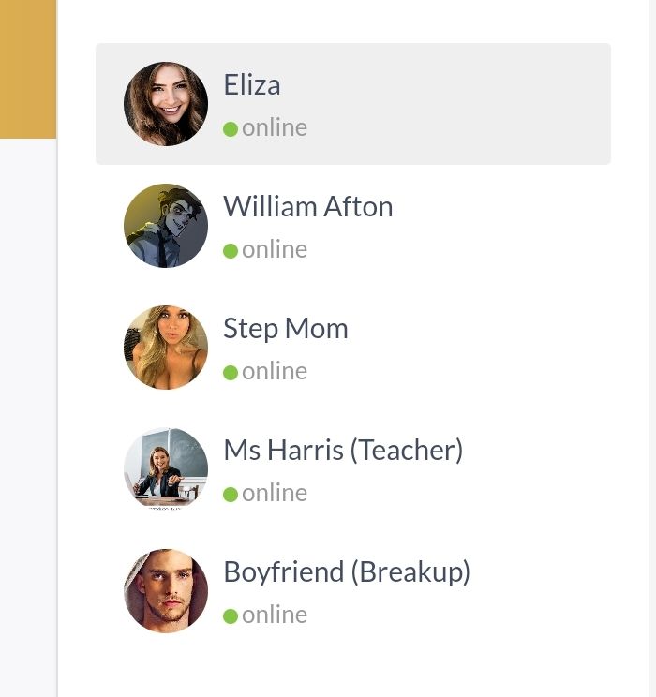Click the Step Mom profile picture
The width and height of the screenshot is (656, 697).
(x=166, y=348)
